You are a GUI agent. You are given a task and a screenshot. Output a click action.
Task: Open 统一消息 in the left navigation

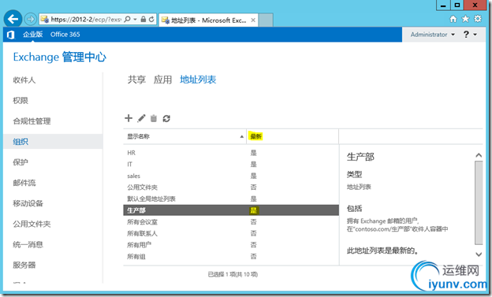(x=28, y=244)
